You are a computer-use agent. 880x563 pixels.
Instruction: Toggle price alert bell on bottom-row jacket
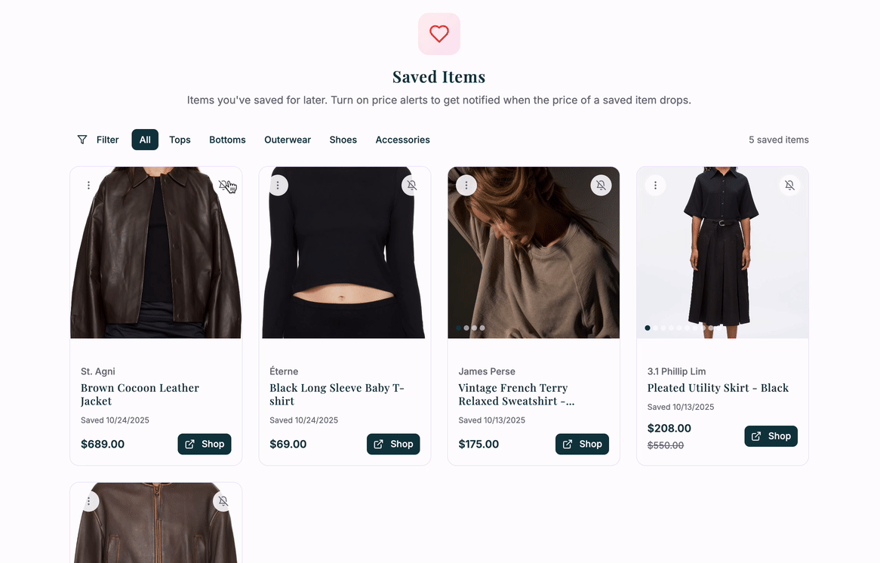(223, 501)
